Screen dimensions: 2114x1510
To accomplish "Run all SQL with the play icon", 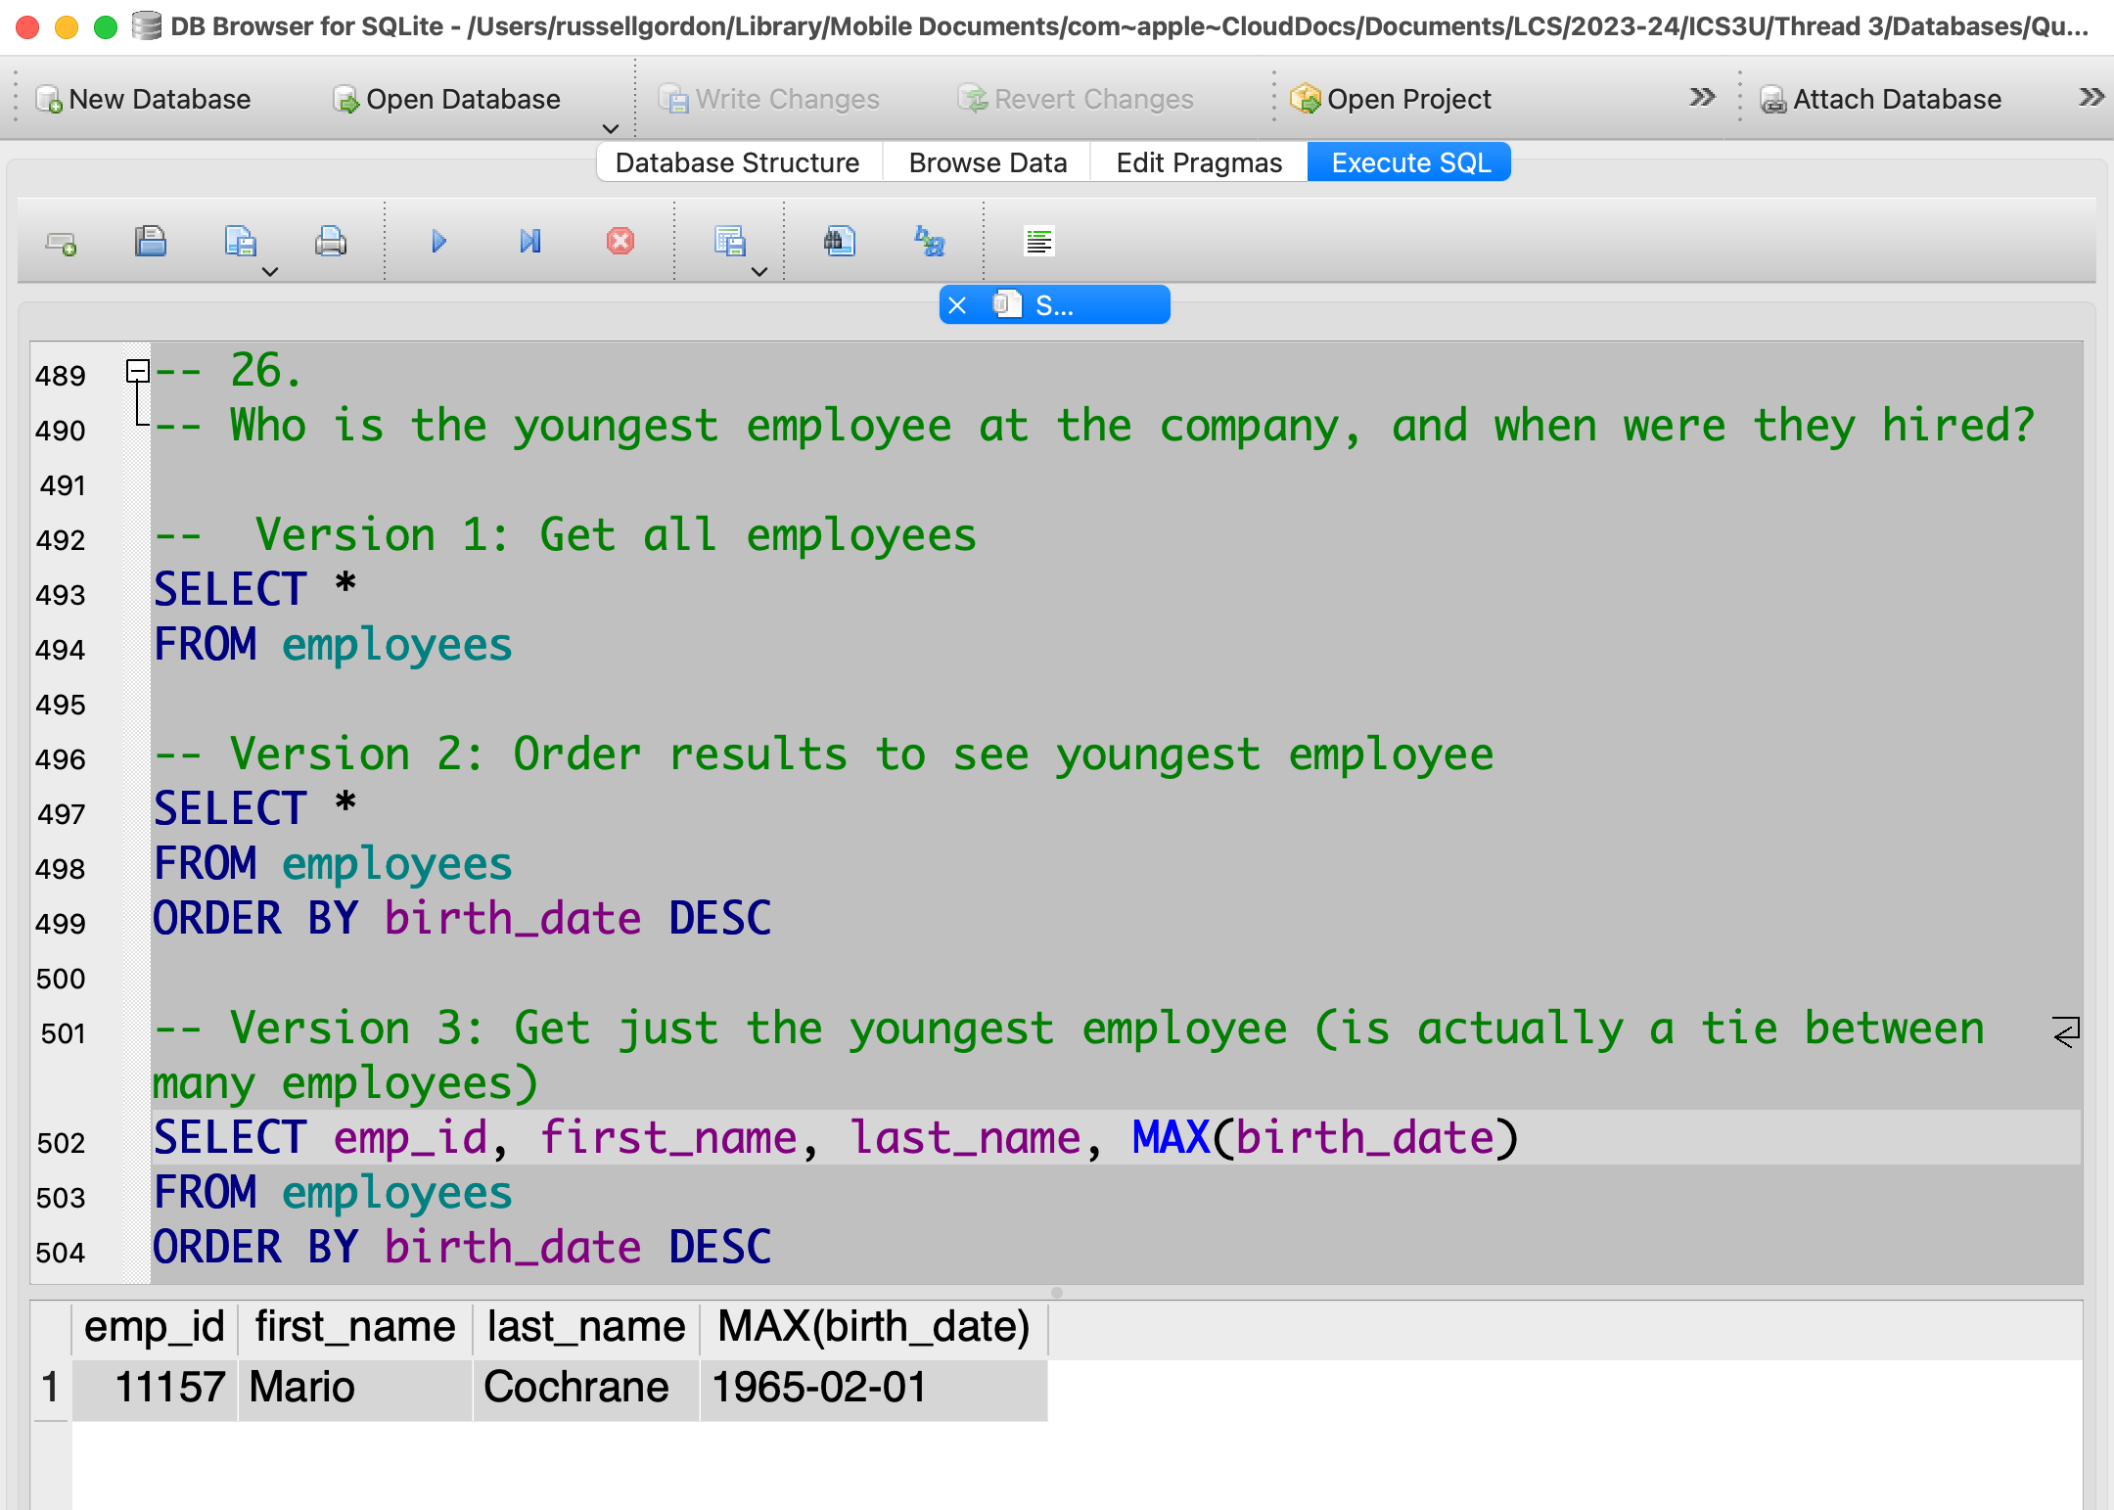I will click(x=438, y=242).
